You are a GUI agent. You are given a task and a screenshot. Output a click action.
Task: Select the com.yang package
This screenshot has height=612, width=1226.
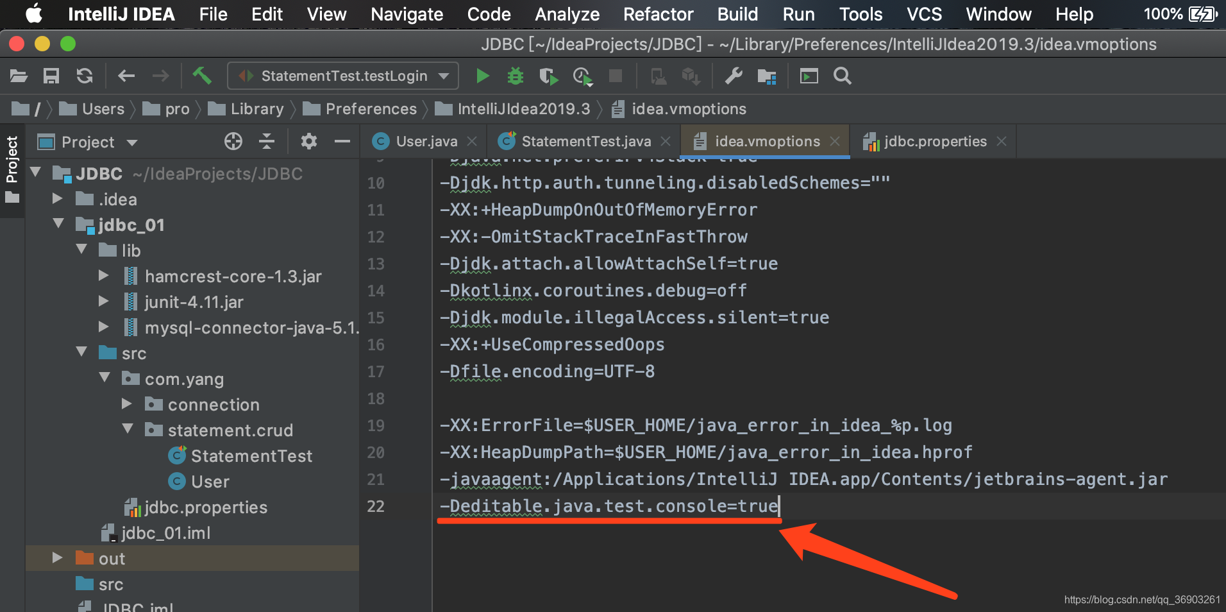click(184, 379)
